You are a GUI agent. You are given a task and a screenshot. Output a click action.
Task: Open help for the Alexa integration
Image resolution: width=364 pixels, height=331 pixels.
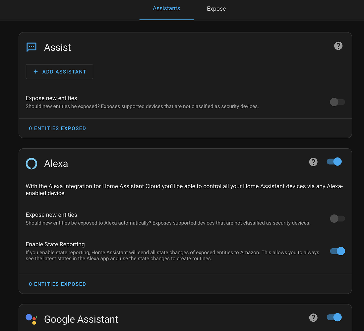coord(313,162)
